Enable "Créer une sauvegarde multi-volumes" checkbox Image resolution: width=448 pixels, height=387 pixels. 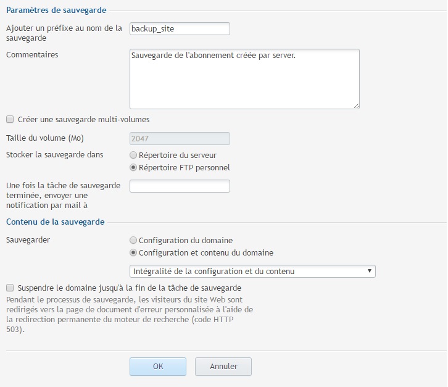[10, 119]
